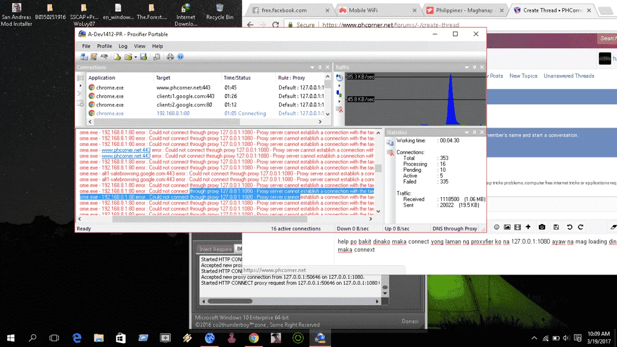This screenshot has width=617, height=347.
Task: Click Chrome back arrow button
Action: click(x=250, y=25)
